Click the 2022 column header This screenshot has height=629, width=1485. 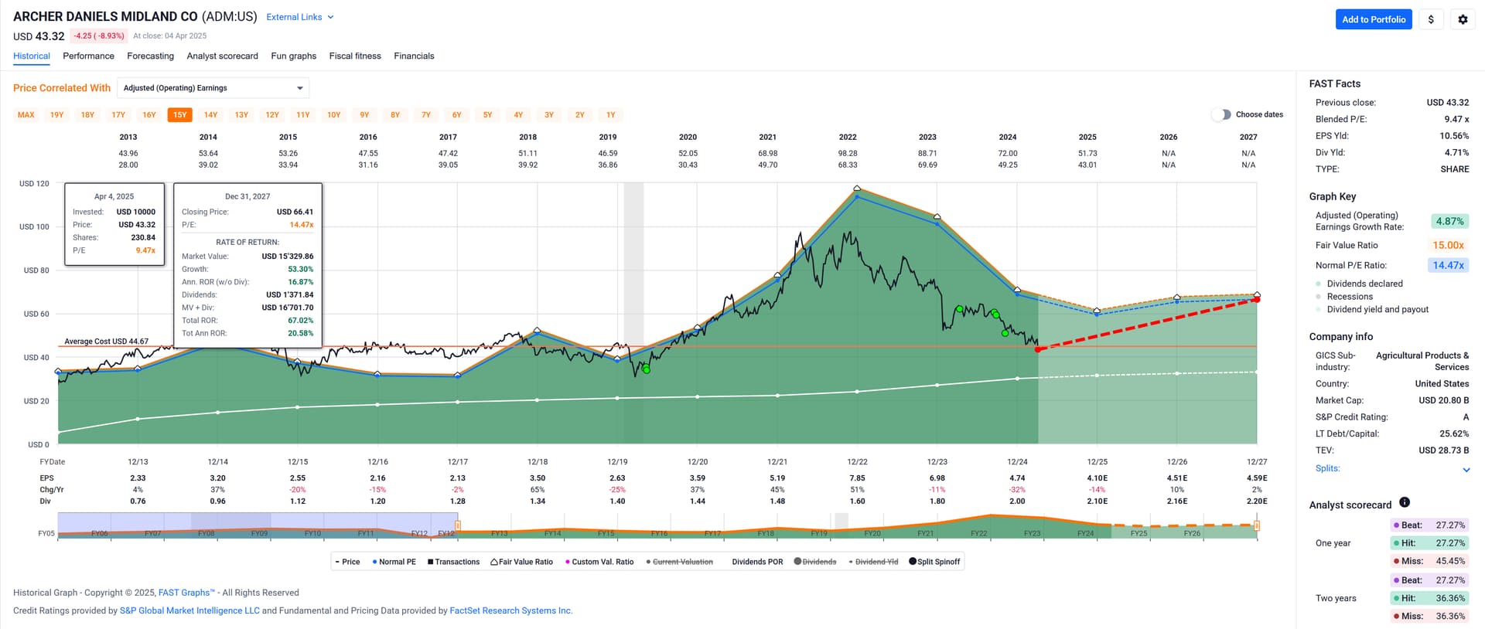click(848, 137)
